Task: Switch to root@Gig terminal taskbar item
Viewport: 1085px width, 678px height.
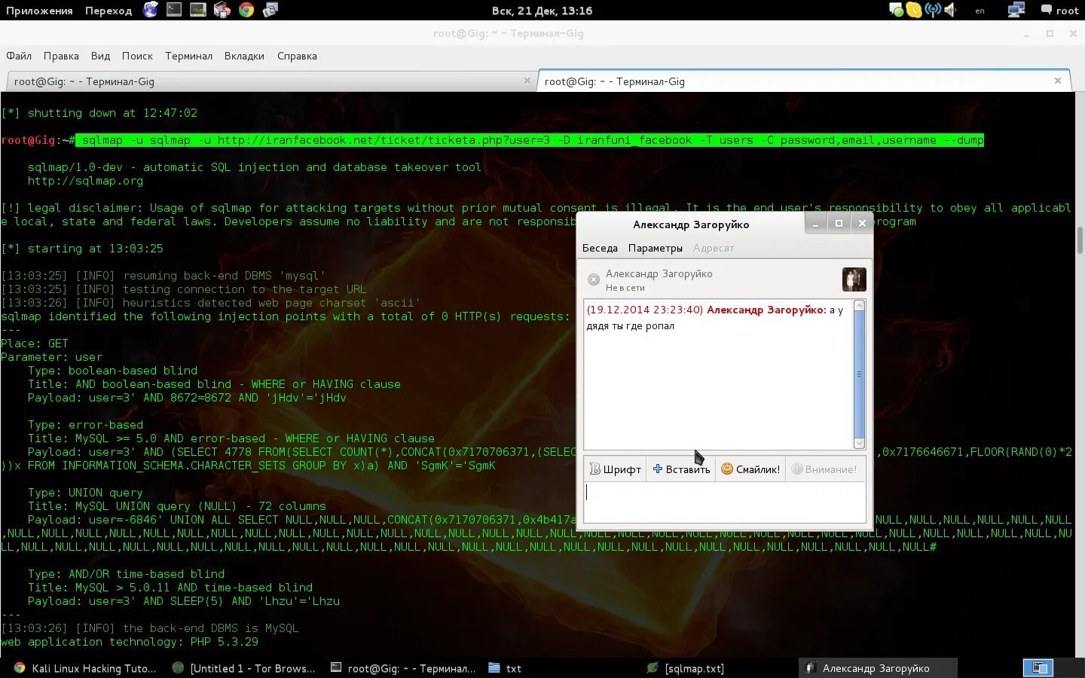Action: coord(403,668)
